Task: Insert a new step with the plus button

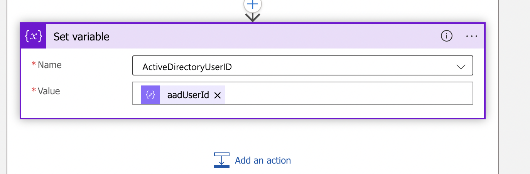Action: click(x=252, y=4)
